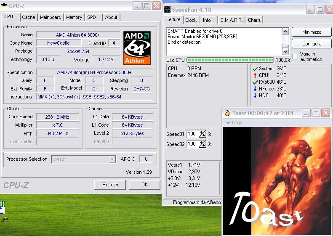This screenshot has height=236, width=333.
Task: Click the desktop shortcut icon at left edge
Action: 2,208
